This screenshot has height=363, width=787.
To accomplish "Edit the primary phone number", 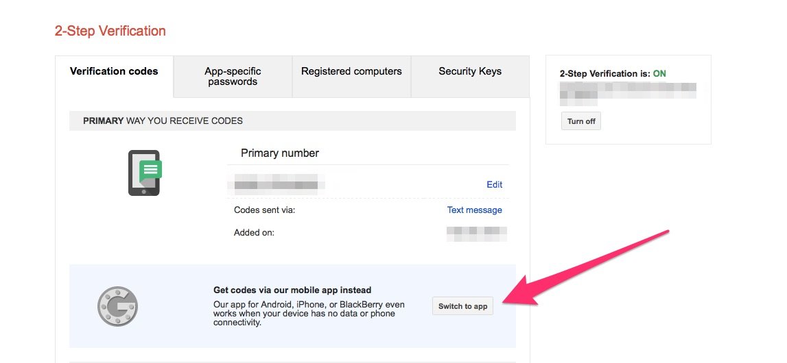I will pyautogui.click(x=494, y=184).
